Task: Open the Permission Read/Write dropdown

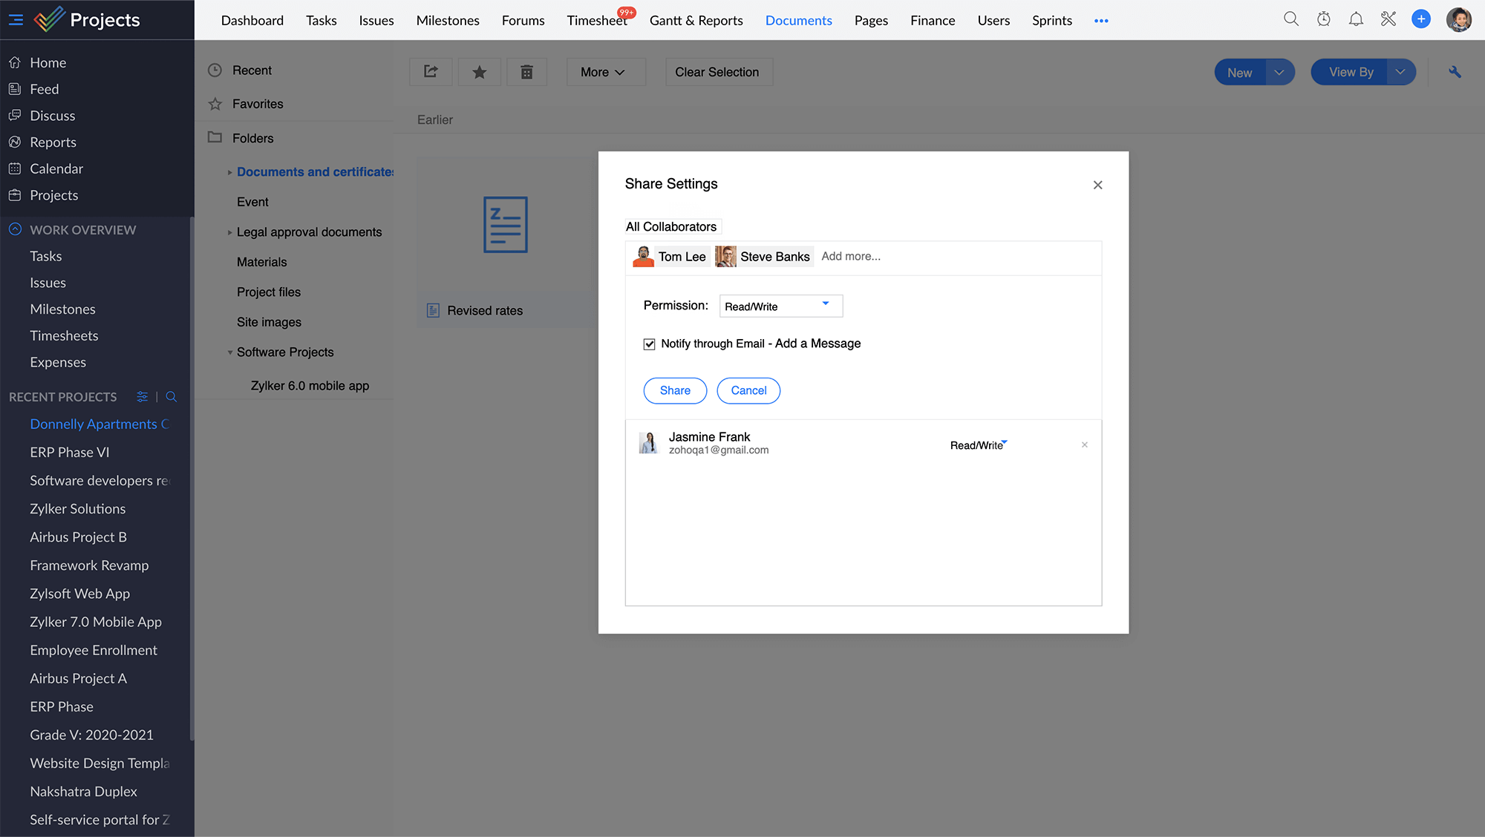Action: 780,306
